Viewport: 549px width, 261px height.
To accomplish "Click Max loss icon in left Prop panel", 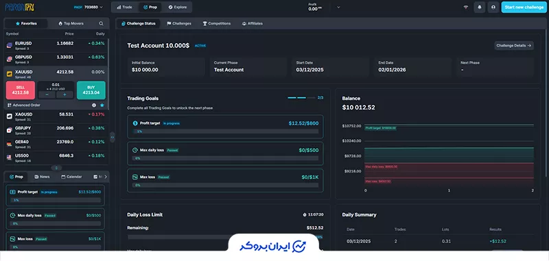I will 12,238.
